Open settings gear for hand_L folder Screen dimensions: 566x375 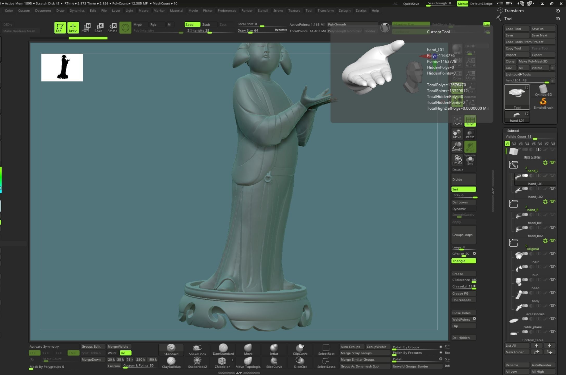coord(545,163)
